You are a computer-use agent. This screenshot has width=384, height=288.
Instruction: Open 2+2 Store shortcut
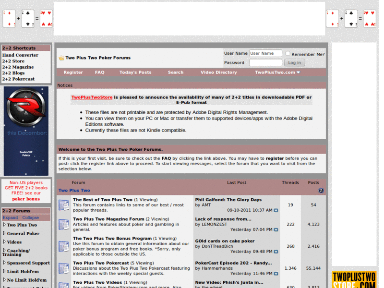13,61
